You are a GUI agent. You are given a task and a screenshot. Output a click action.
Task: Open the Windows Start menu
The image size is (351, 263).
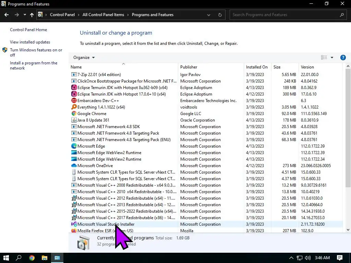tap(6, 258)
